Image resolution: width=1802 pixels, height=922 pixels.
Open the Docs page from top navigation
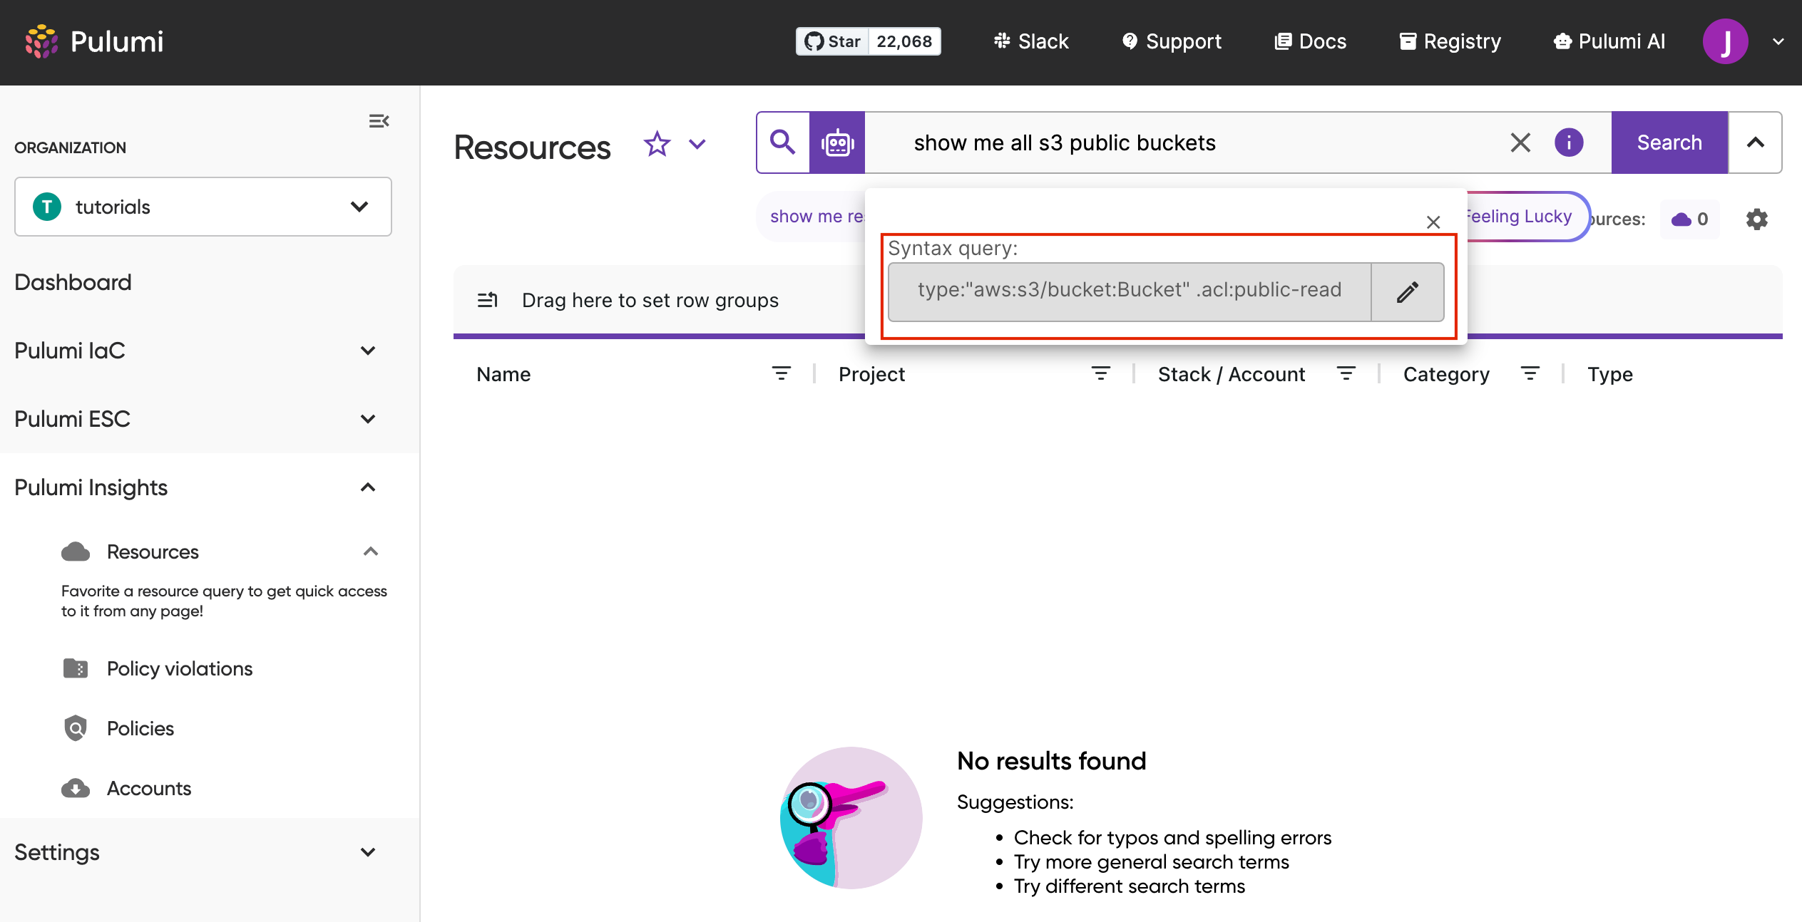point(1309,41)
